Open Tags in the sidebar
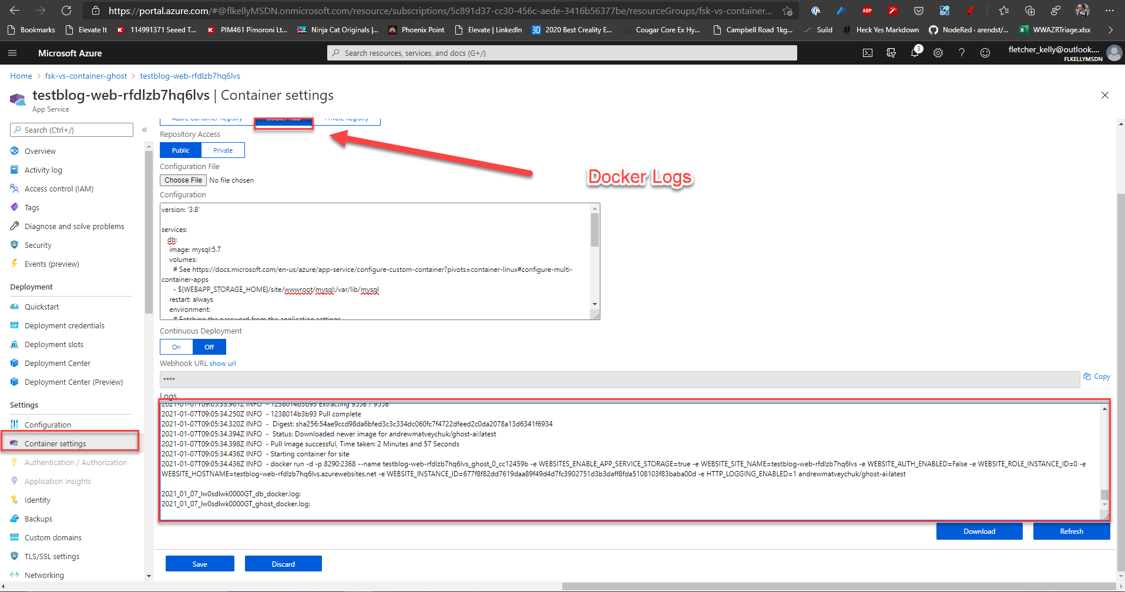This screenshot has height=592, width=1125. click(x=32, y=207)
